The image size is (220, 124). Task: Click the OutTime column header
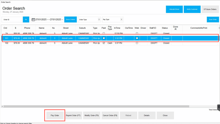129,28
